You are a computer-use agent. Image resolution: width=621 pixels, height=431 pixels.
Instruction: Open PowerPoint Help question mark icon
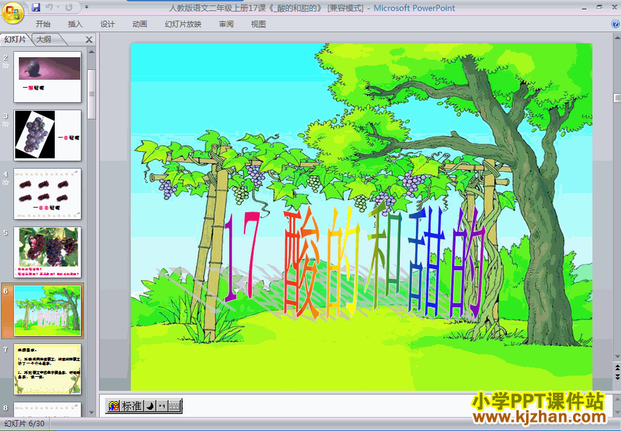[x=616, y=24]
